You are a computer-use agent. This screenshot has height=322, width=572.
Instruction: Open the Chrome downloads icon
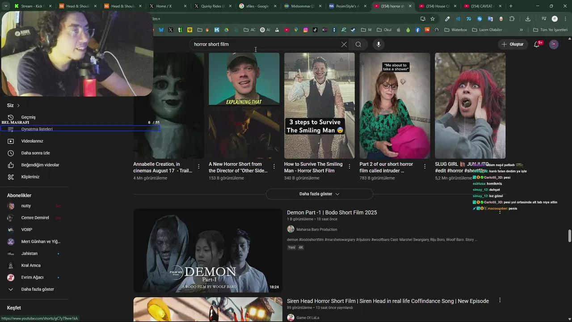pos(528,19)
